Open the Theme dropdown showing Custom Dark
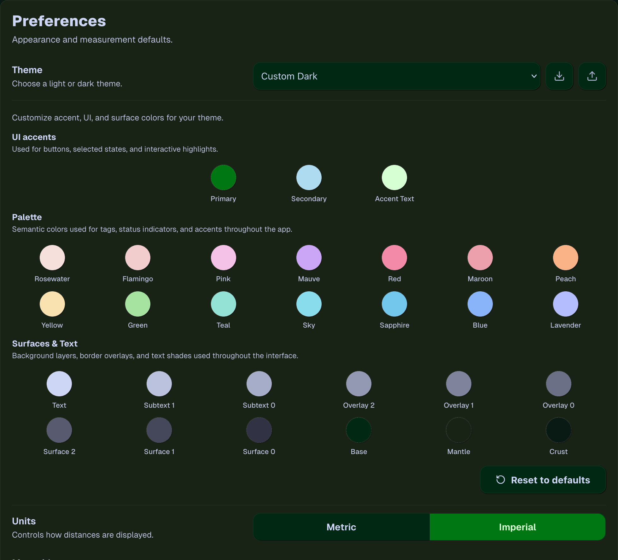618x560 pixels. coord(397,76)
